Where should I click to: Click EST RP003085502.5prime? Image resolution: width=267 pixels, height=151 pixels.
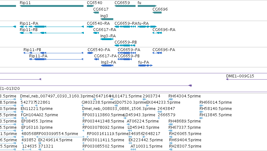click(x=103, y=146)
